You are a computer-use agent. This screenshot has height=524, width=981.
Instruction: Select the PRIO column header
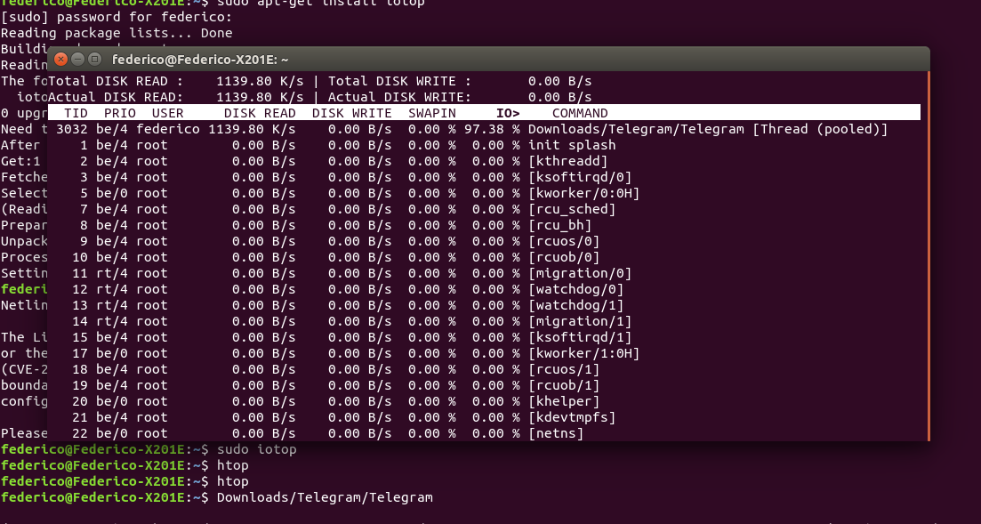point(119,113)
